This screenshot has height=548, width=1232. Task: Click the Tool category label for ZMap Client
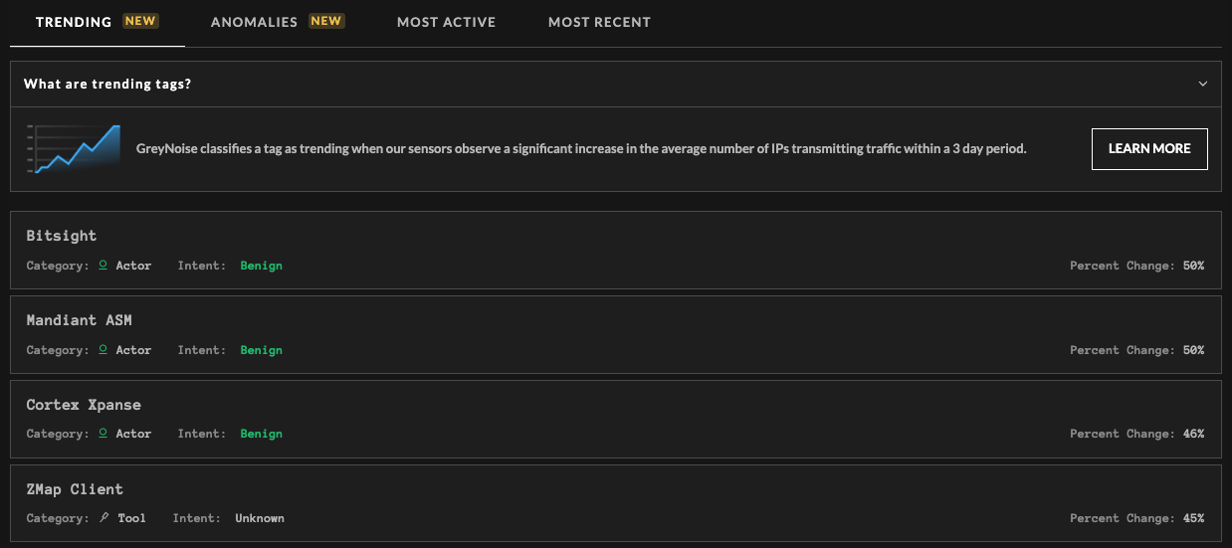(131, 518)
